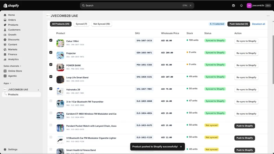Uncheck the Calus 1 Mini checkbox

(51, 40)
